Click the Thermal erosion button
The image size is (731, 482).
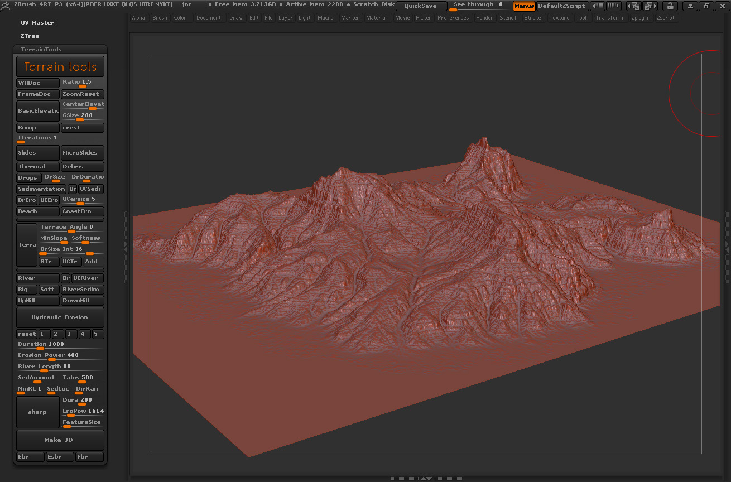(x=38, y=166)
